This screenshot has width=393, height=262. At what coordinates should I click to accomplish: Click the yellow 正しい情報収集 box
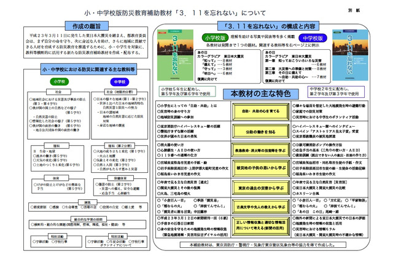click(x=260, y=225)
